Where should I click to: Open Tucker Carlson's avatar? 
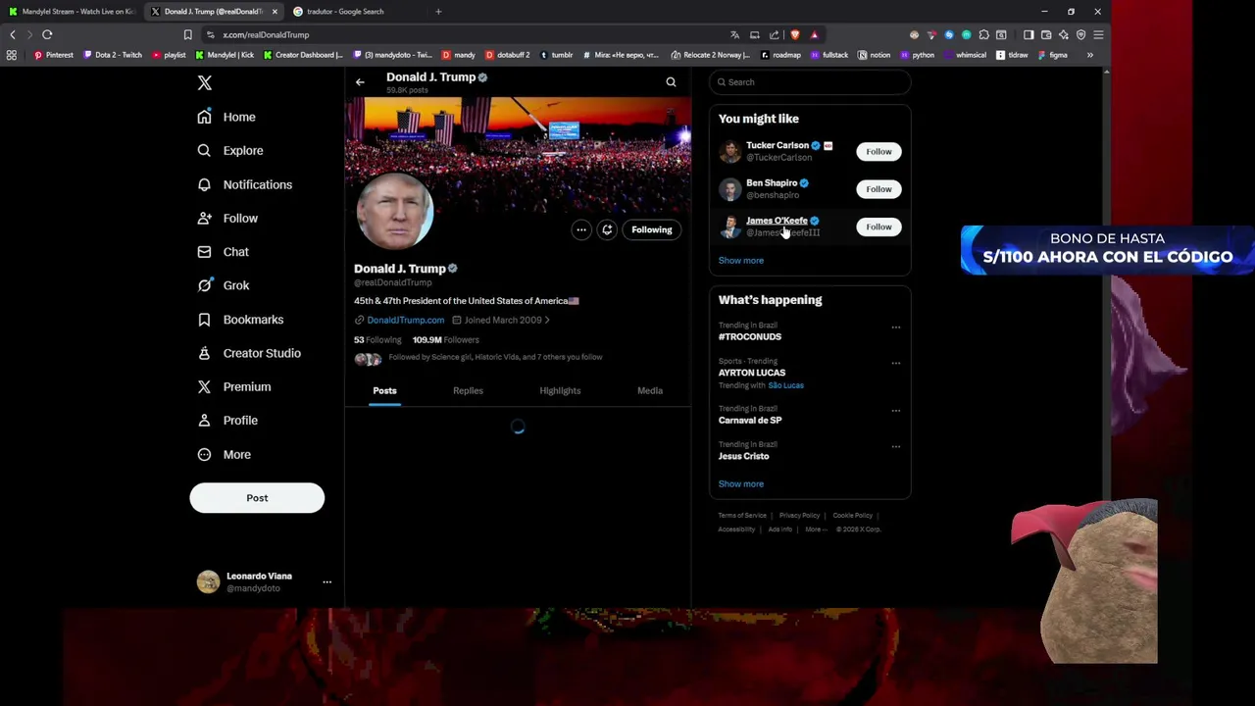[x=730, y=152]
